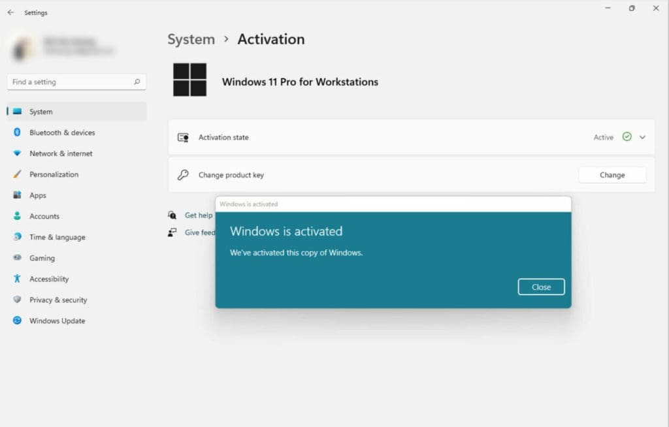The height and width of the screenshot is (427, 669).
Task: Open the Get help link
Action: (199, 215)
